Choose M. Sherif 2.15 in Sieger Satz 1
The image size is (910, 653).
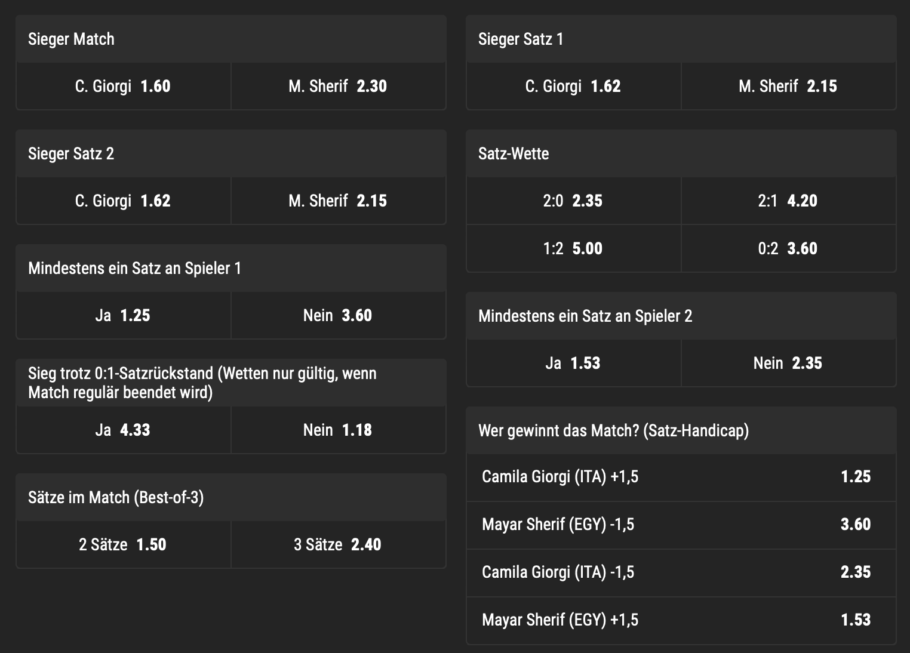(789, 86)
